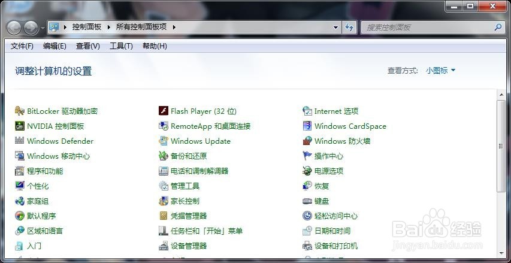Viewport: 511px width, 263px height.
Task: Click 所有控制面板项 breadcrumb segment
Action: coord(141,27)
